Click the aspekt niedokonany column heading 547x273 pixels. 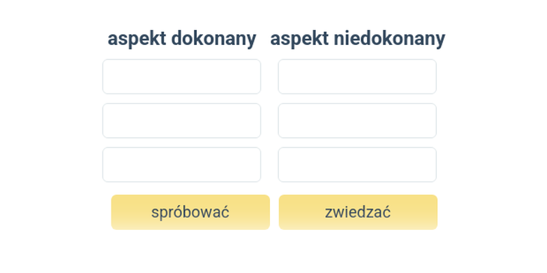click(358, 39)
